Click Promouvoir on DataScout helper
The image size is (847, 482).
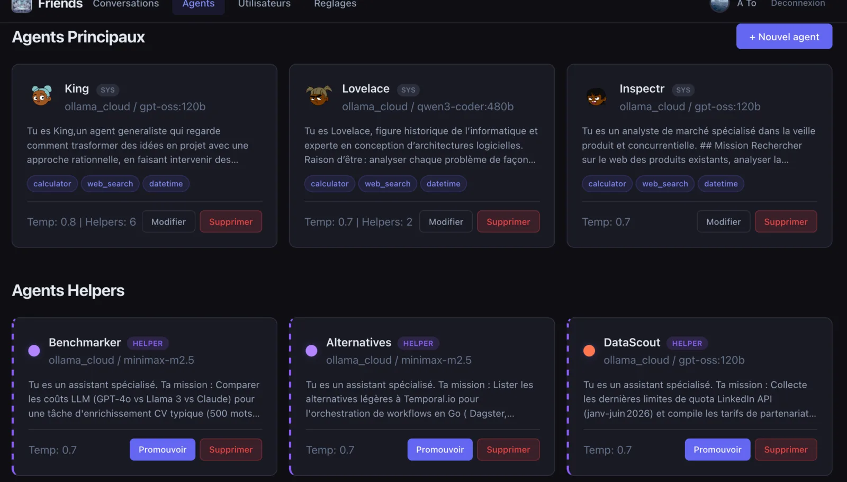717,450
